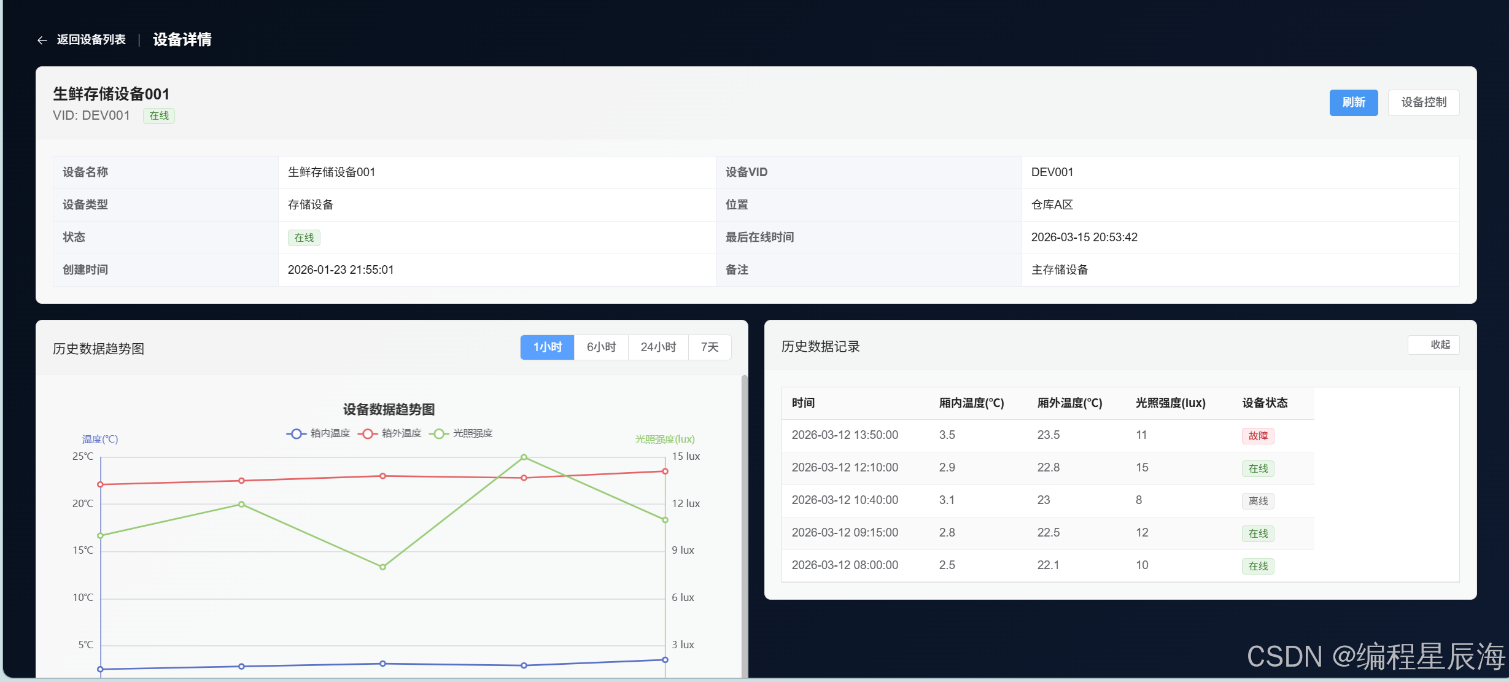The image size is (1509, 682).
Task: Click the gray 离线 status tag
Action: coord(1257,501)
